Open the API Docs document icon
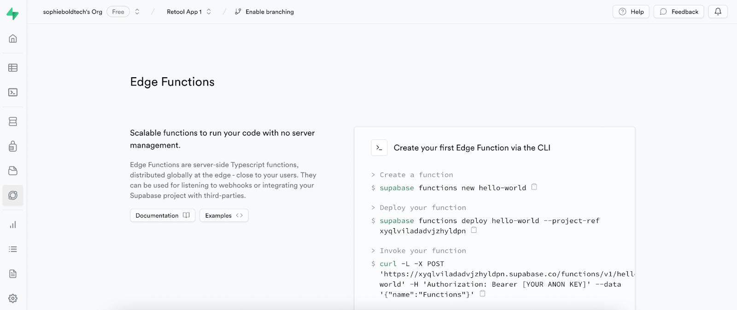Image resolution: width=737 pixels, height=310 pixels. 13,274
